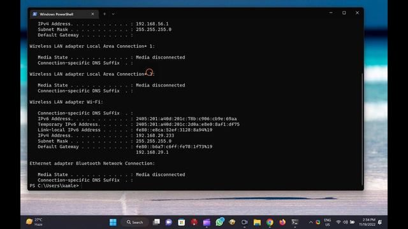This screenshot has width=408, height=229.
Task: Open the video camera app in taskbar
Action: 244,222
